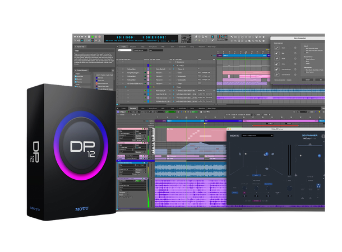Adjust the Drums stem level knob
342x252 pixels.
click(x=295, y=48)
